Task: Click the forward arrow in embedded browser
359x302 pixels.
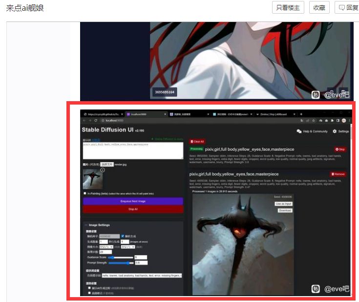Action: click(90, 121)
